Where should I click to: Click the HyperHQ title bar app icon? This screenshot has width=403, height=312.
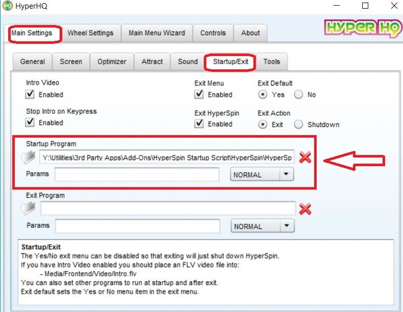coord(8,6)
